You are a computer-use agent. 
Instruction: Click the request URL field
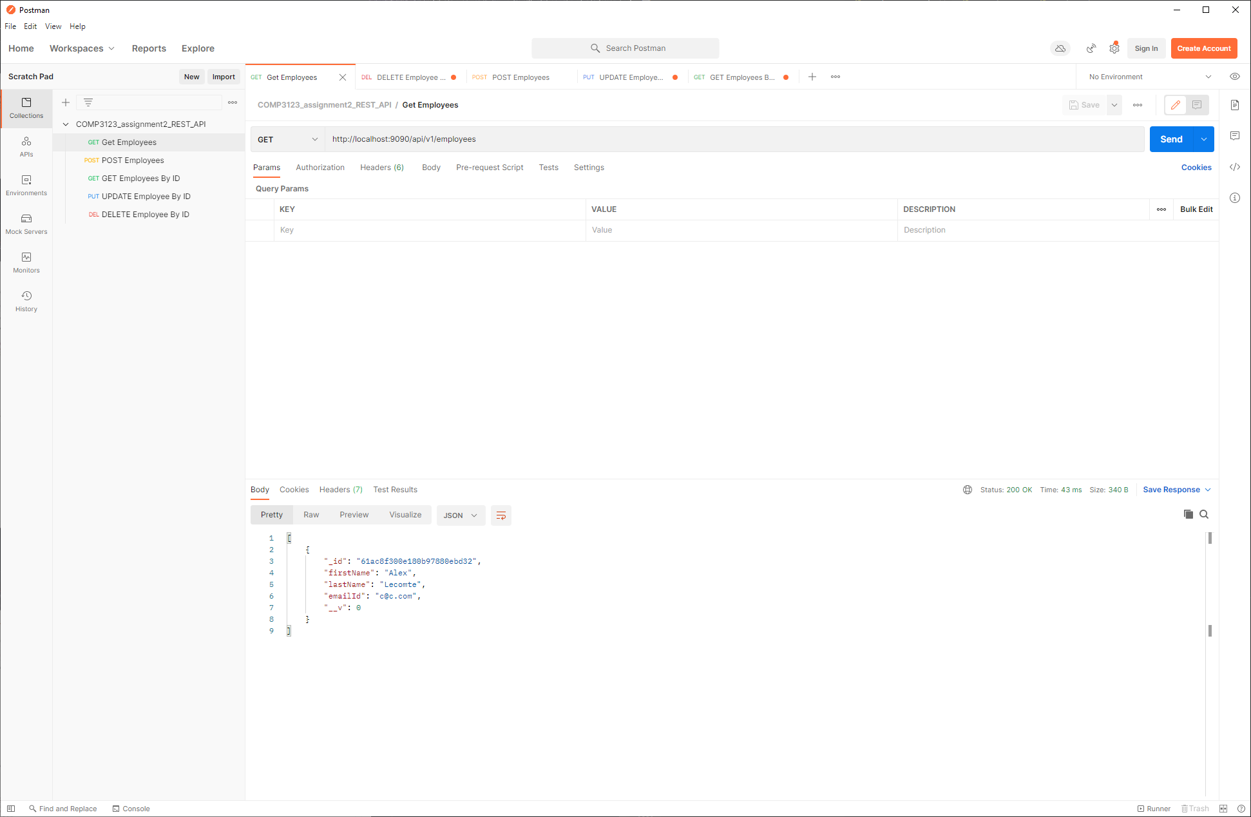pyautogui.click(x=580, y=139)
